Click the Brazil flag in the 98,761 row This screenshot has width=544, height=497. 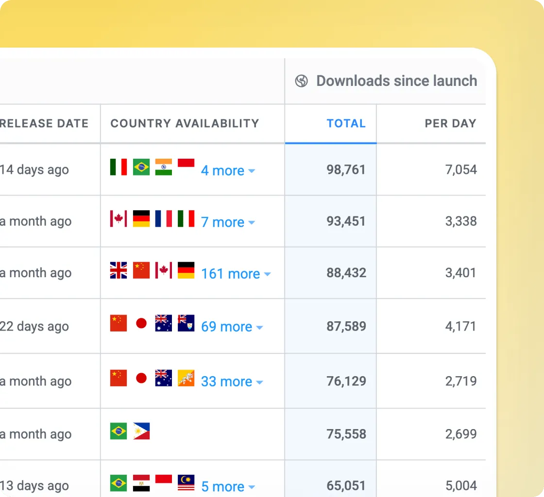[x=141, y=167]
